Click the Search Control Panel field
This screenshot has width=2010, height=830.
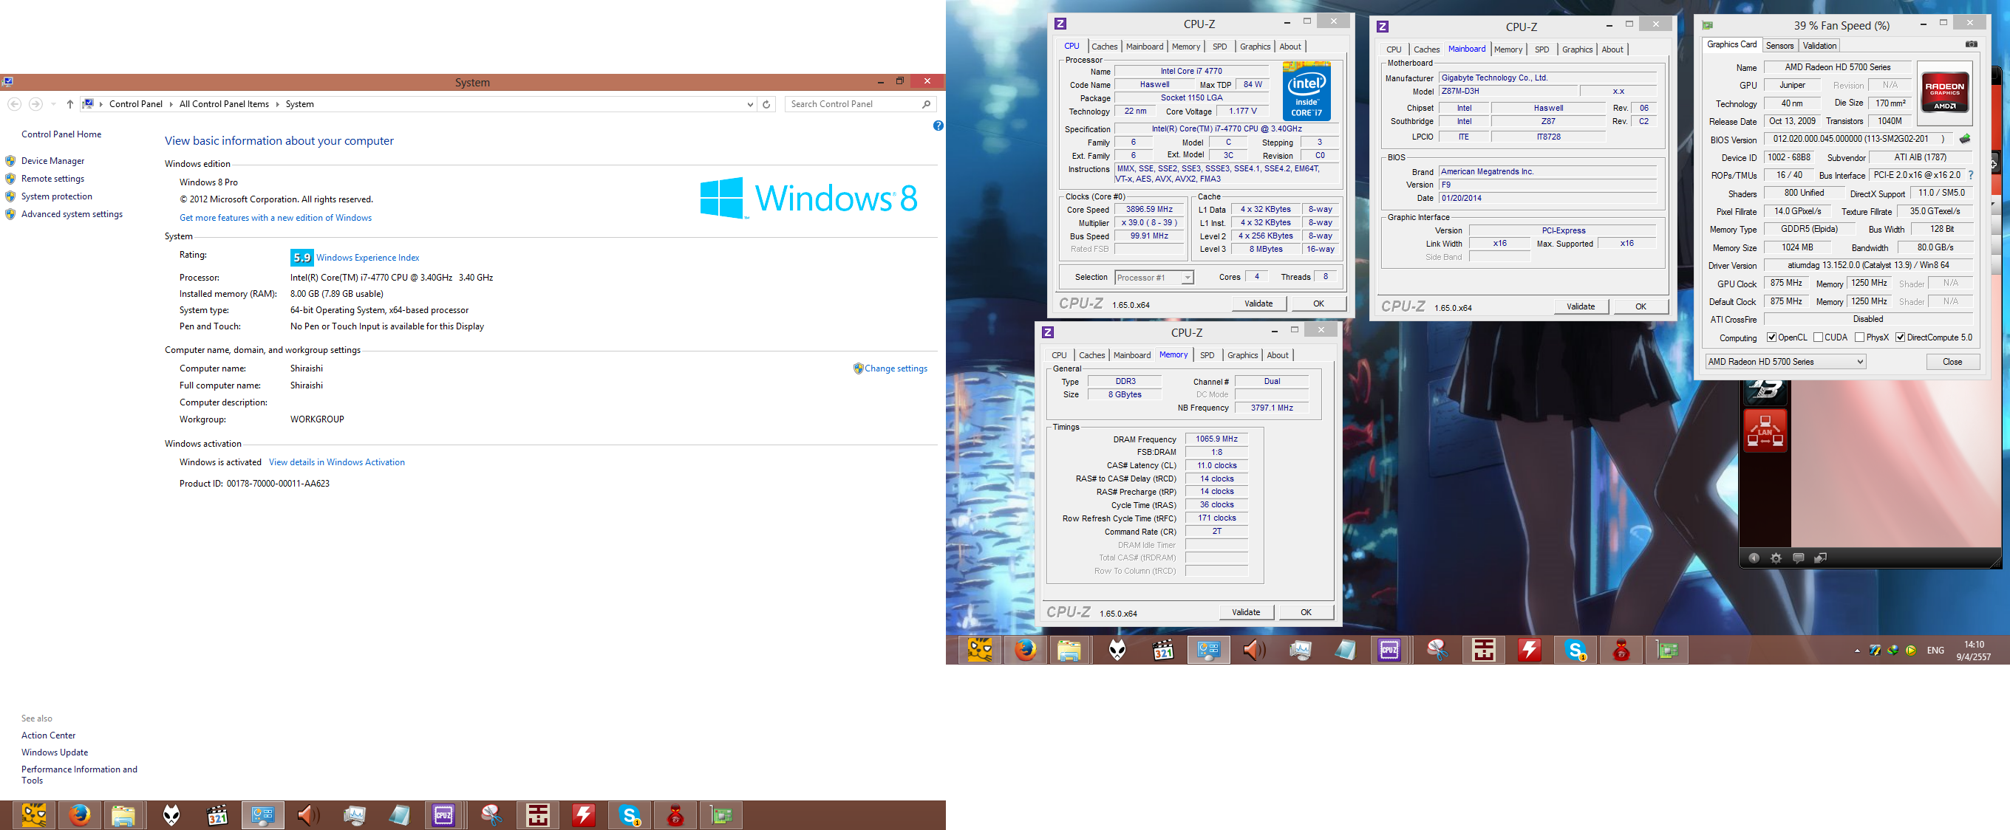[x=852, y=103]
